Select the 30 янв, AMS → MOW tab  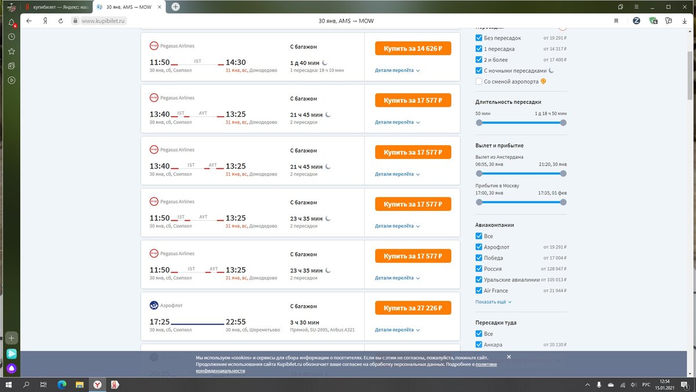129,7
